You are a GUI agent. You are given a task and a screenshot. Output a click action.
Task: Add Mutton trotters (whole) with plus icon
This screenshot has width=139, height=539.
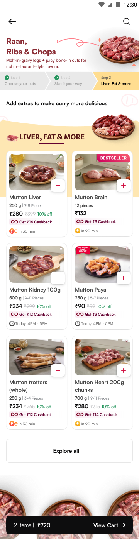click(x=58, y=370)
